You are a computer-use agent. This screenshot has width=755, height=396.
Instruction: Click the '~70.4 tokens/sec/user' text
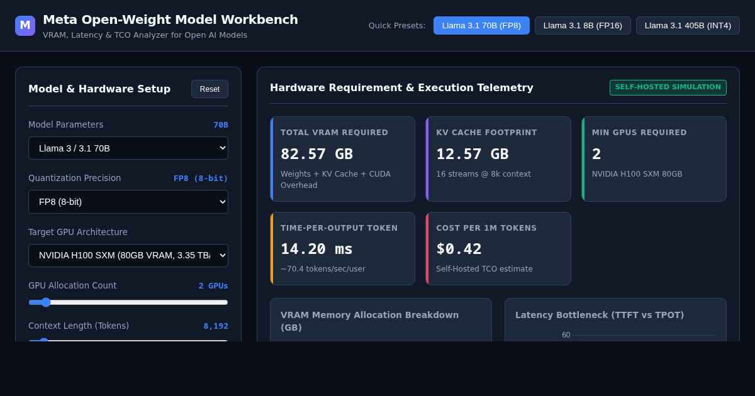[323, 269]
